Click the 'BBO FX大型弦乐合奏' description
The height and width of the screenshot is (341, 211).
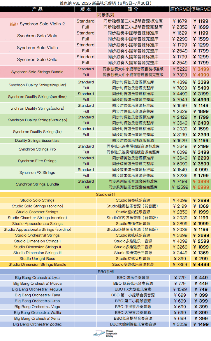[133, 289]
